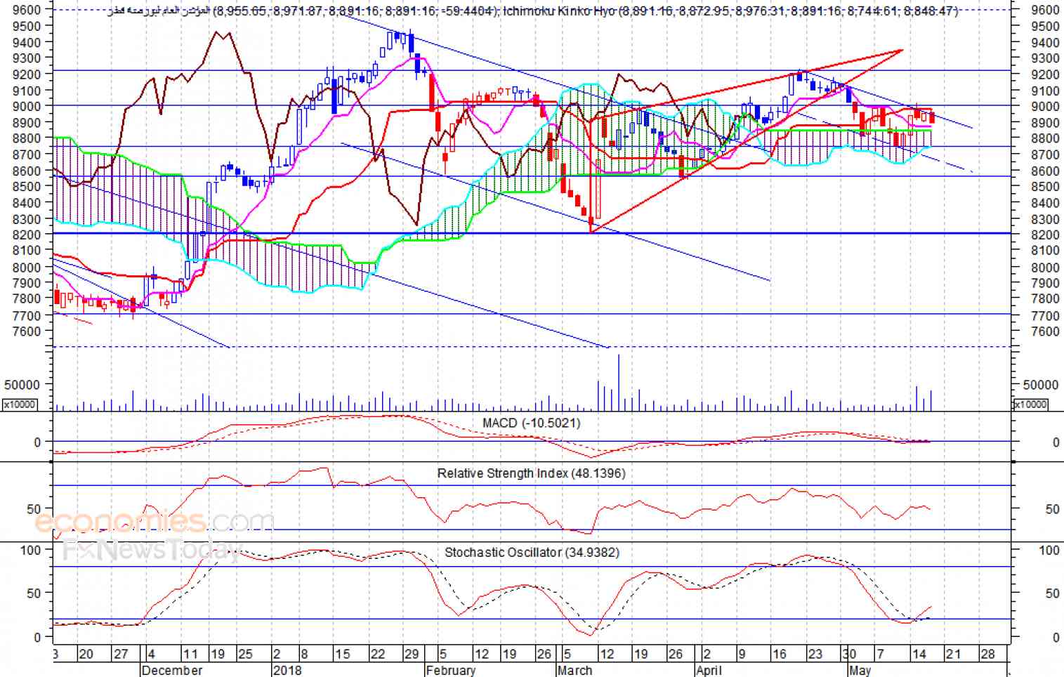Select the date label 28 on time axis
This screenshot has height=677, width=1064.
pos(988,654)
